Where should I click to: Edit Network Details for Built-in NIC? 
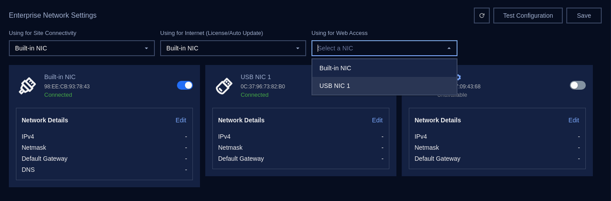click(181, 120)
